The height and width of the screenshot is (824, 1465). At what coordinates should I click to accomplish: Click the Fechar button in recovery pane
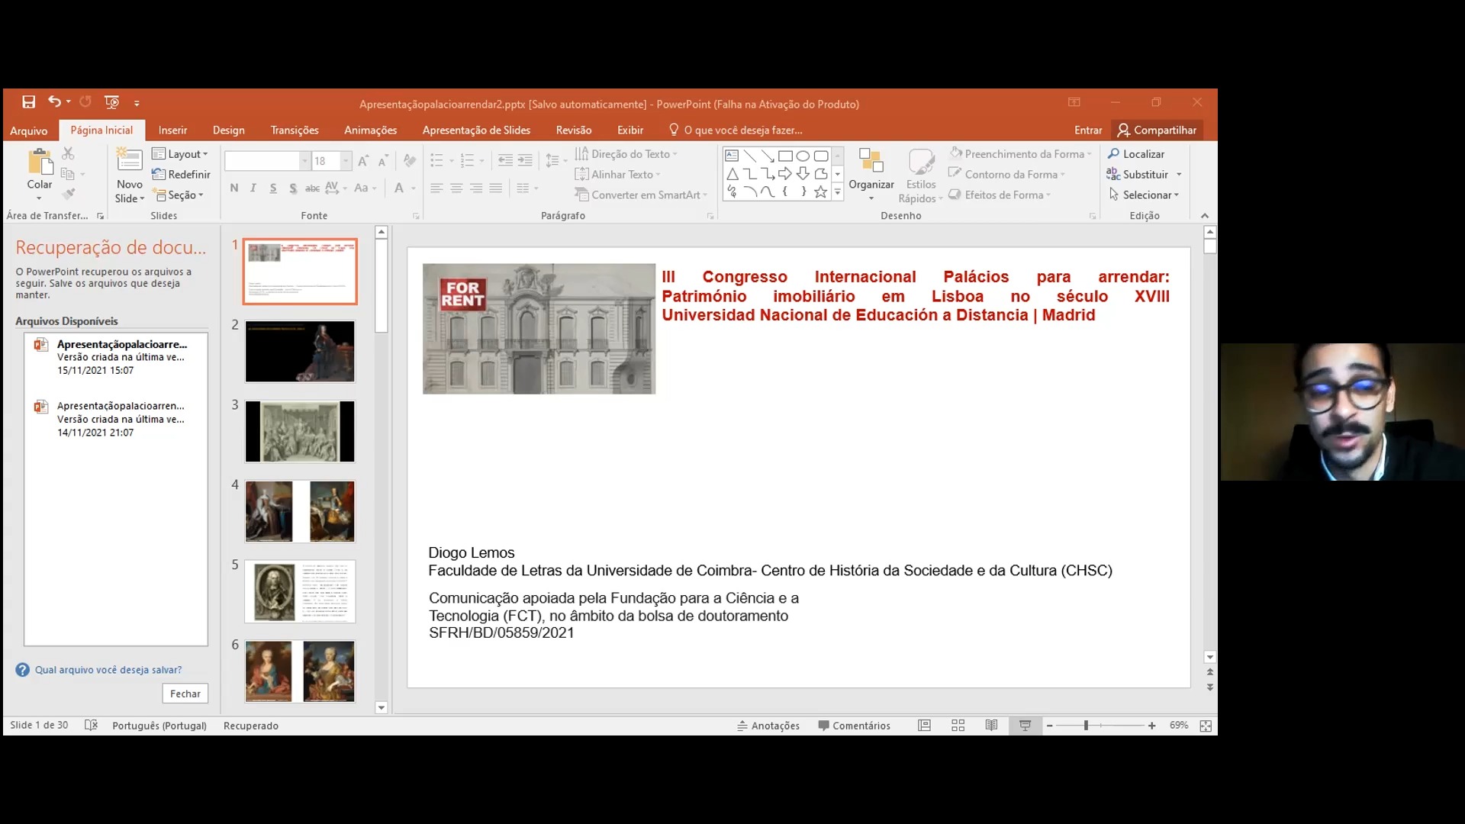coord(185,694)
